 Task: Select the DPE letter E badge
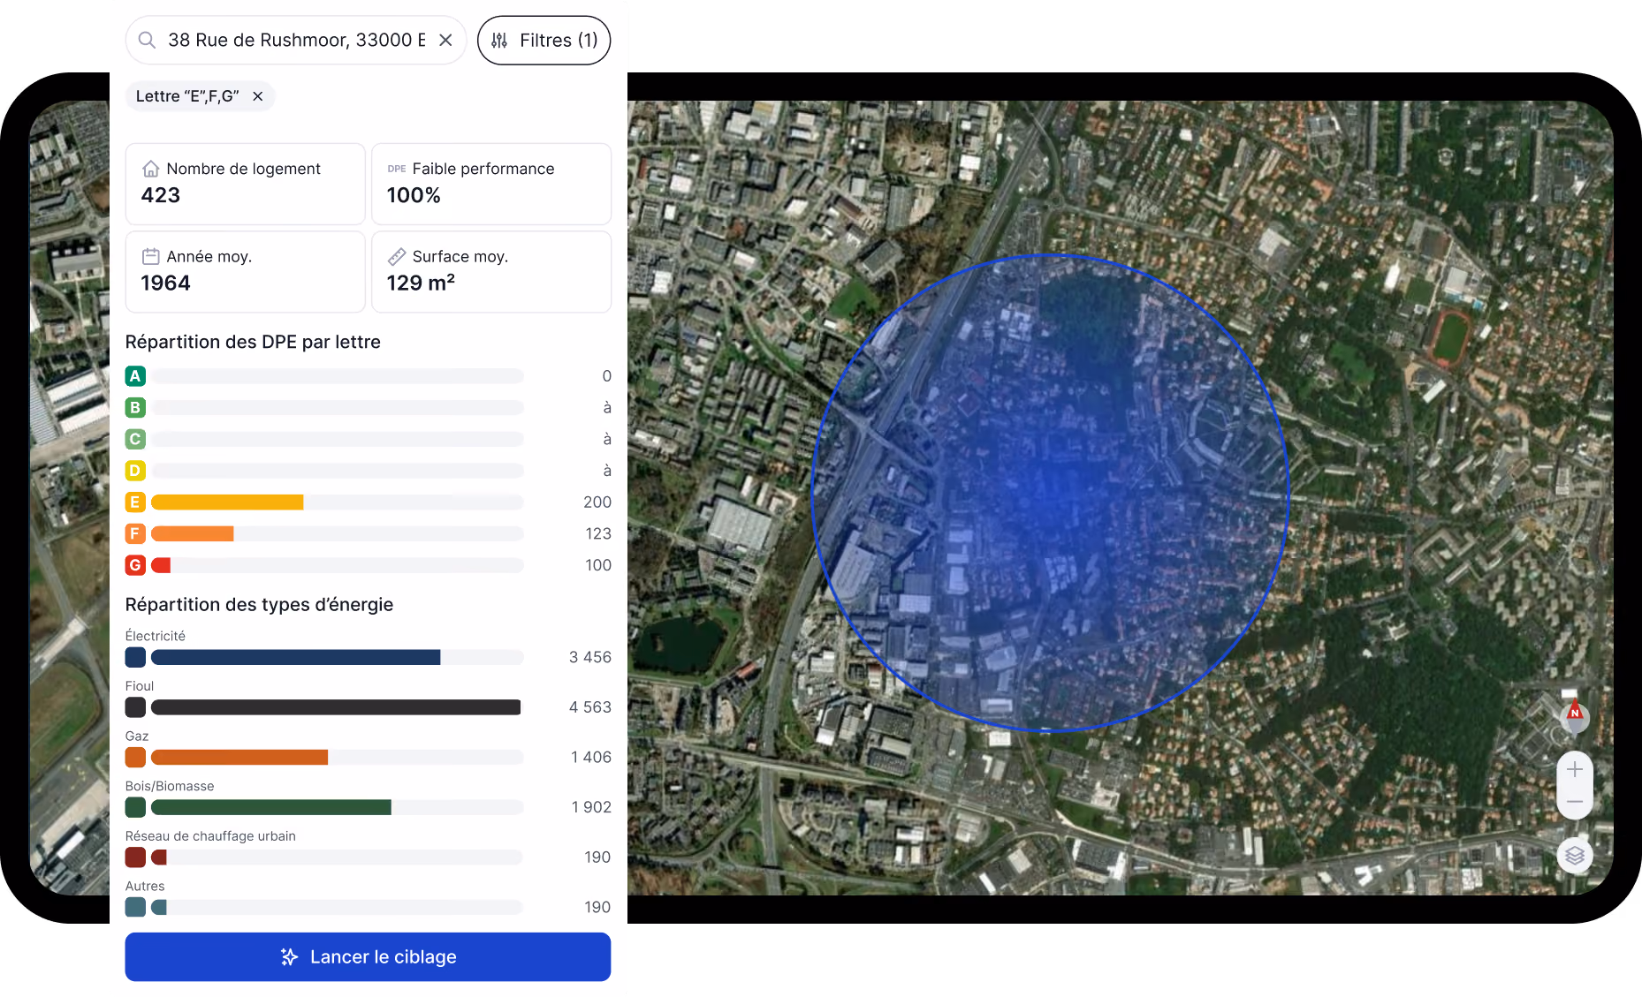[x=135, y=502]
